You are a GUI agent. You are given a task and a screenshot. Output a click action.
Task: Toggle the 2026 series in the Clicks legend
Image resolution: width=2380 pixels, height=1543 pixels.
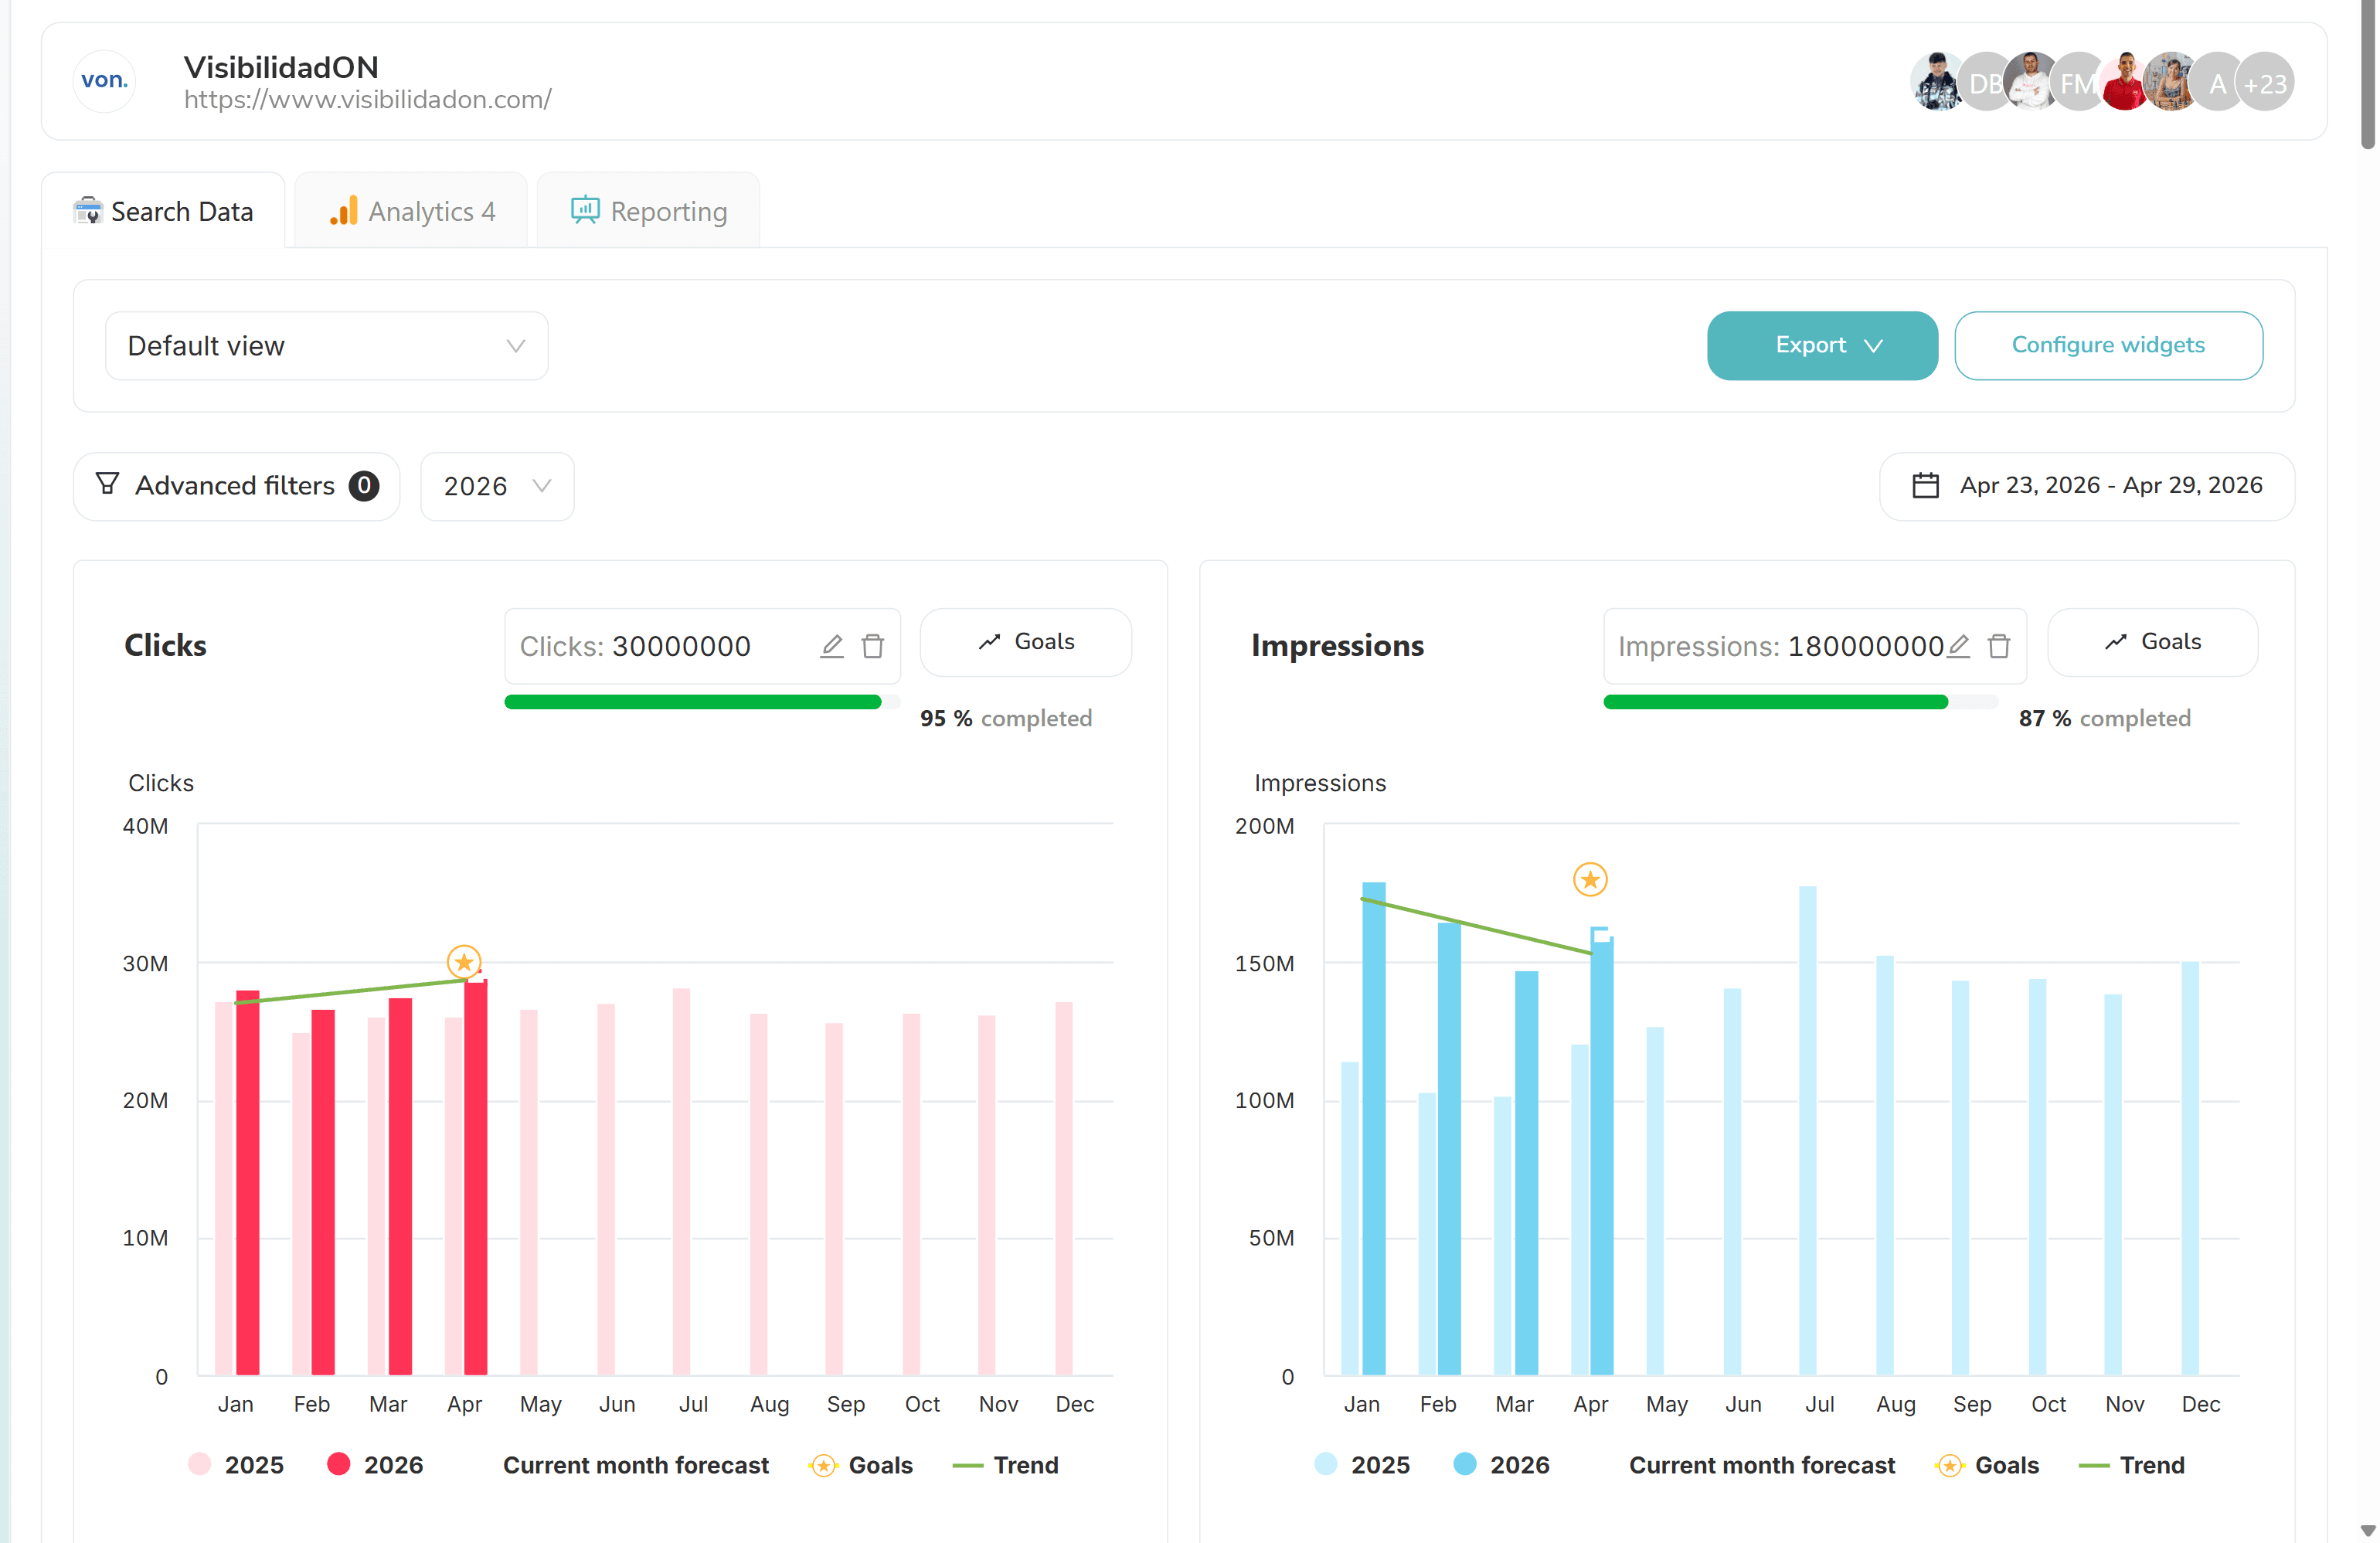click(x=376, y=1465)
